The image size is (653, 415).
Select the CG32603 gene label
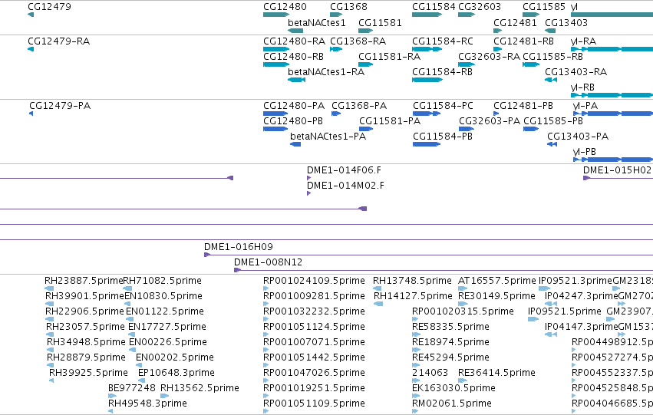coord(480,7)
